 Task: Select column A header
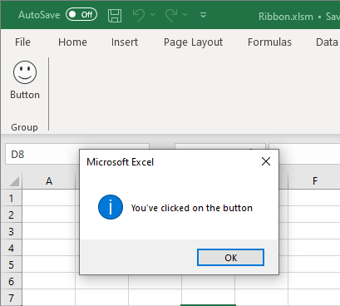click(49, 181)
